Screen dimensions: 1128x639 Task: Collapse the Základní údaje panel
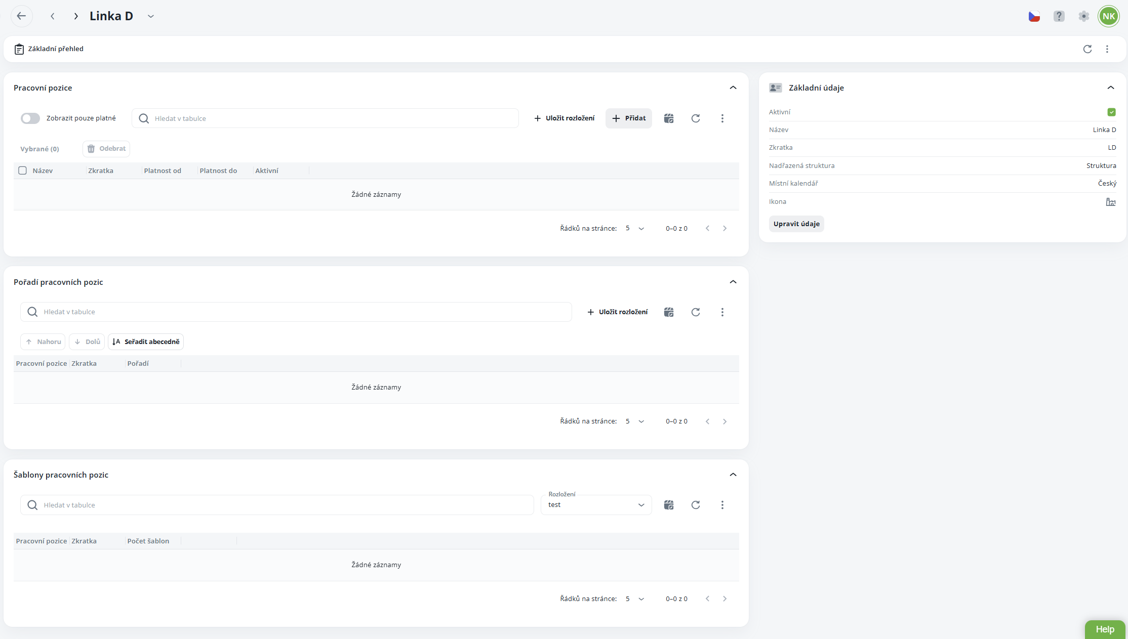(1110, 88)
